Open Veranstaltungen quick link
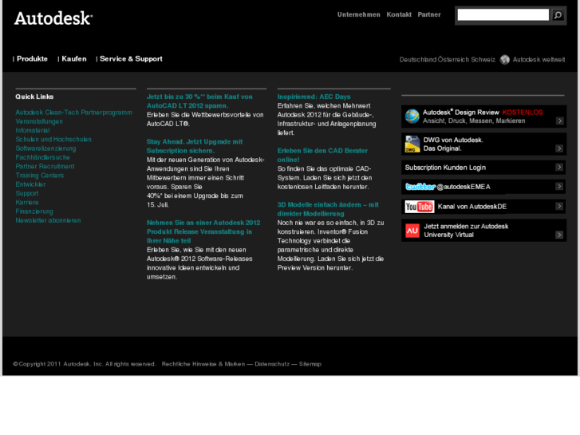 (x=39, y=121)
